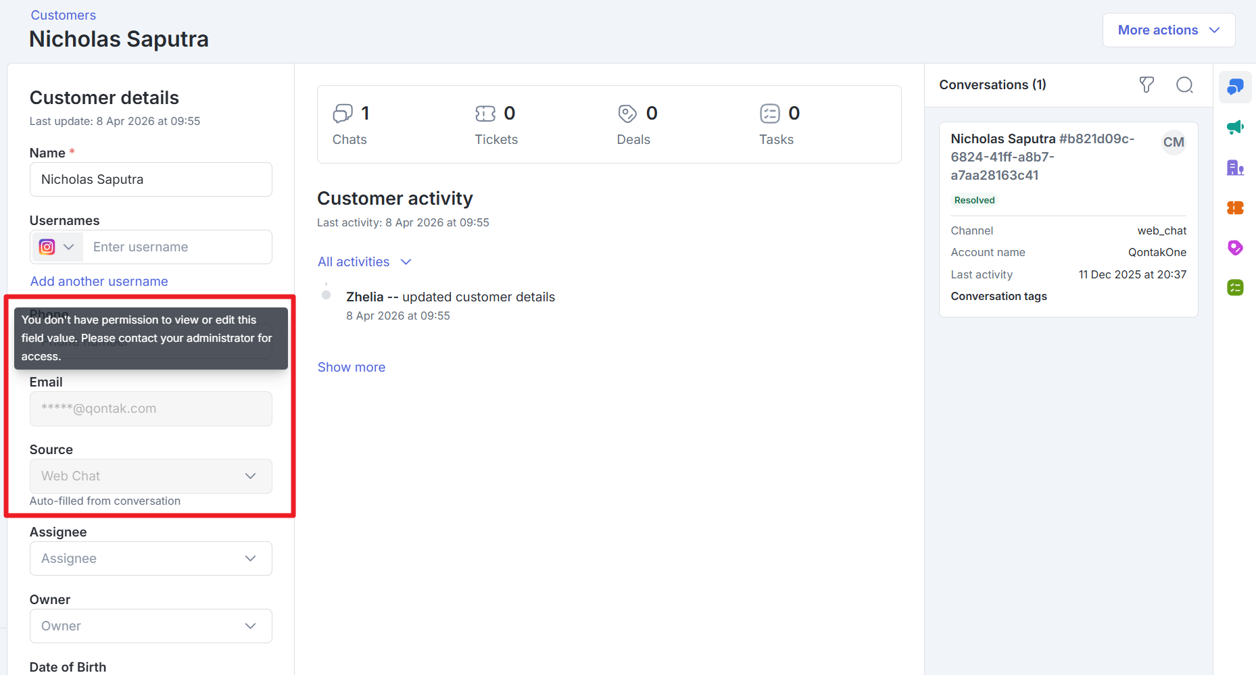Expand the More actions dropdown
Viewport: 1256px width, 675px height.
click(x=1168, y=30)
